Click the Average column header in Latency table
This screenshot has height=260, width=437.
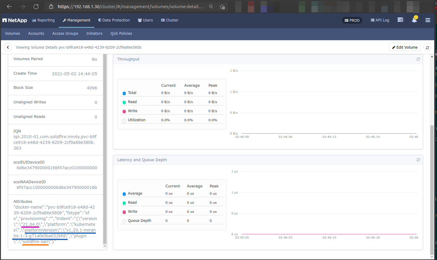click(x=195, y=186)
